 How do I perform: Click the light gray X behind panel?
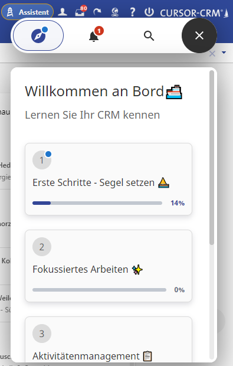212,54
